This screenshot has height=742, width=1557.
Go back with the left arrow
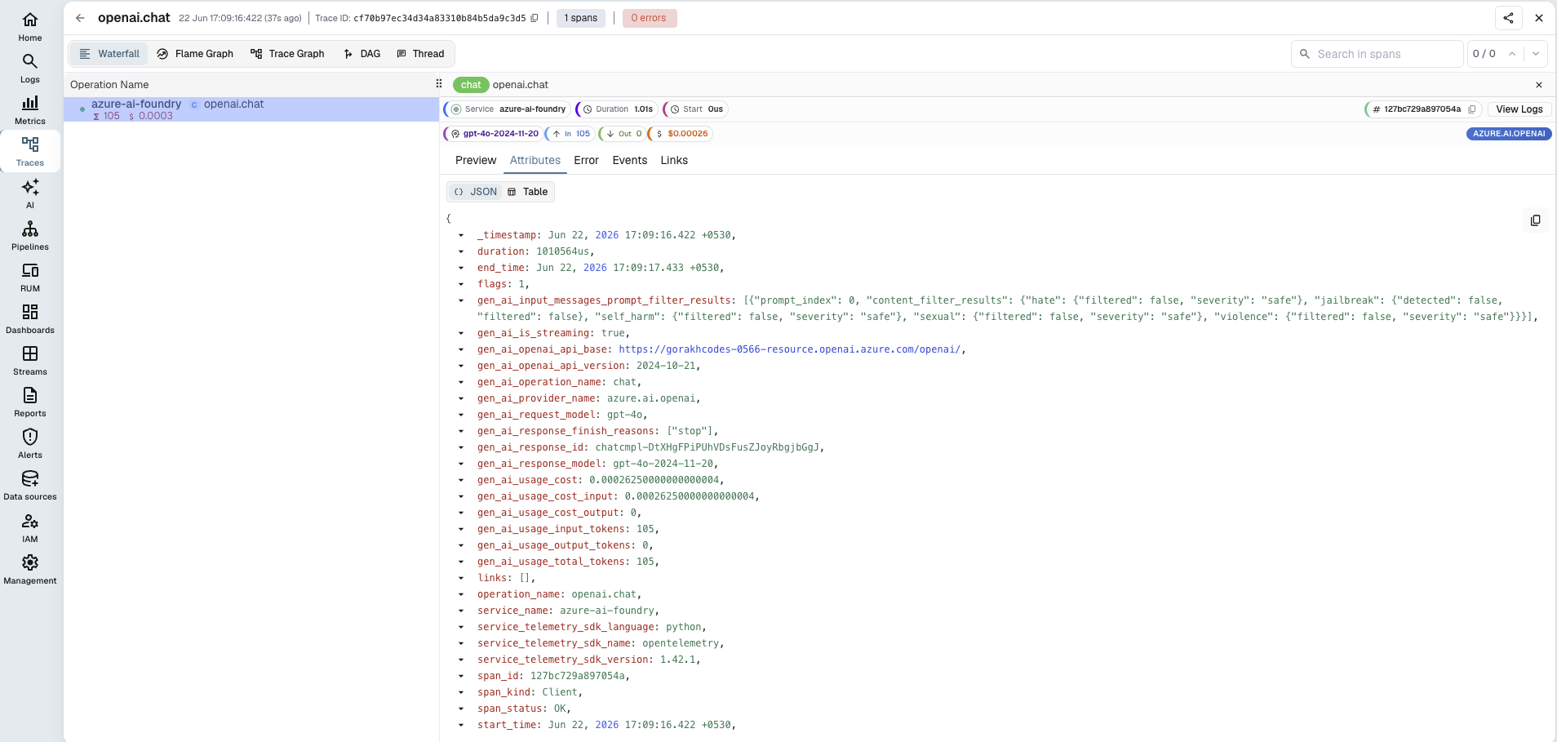[x=80, y=18]
